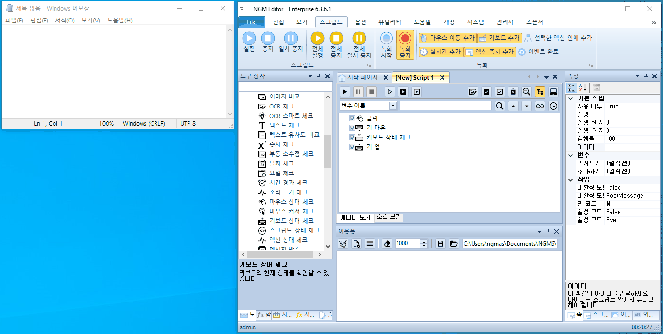Click infinity loop icon
Image resolution: width=663 pixels, height=334 pixels.
click(x=540, y=106)
